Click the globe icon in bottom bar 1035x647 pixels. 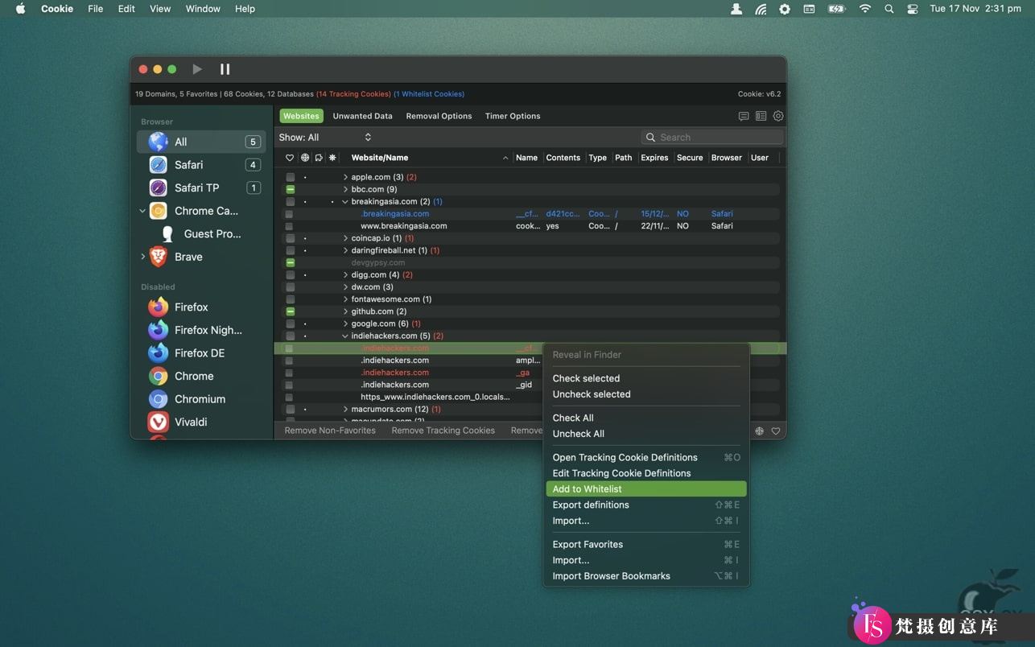pyautogui.click(x=759, y=431)
